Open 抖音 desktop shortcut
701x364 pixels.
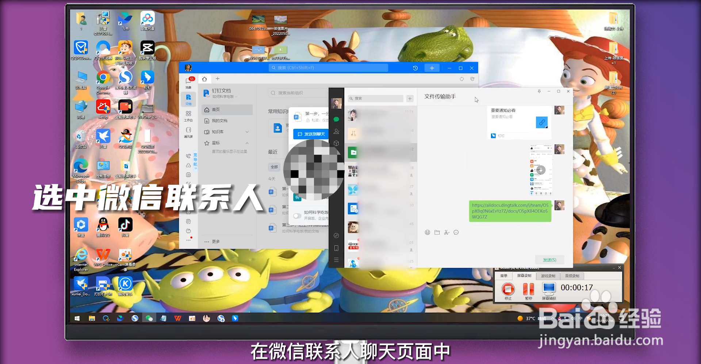125,227
